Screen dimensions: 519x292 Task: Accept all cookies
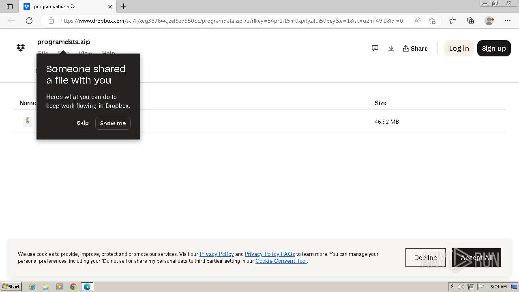tap(476, 258)
